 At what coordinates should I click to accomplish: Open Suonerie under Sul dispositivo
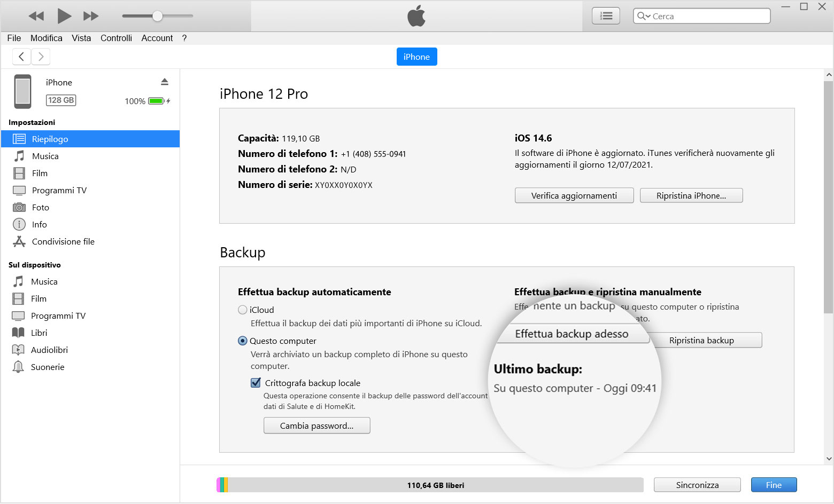click(47, 367)
